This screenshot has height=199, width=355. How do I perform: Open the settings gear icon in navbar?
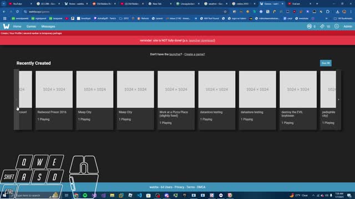(x=337, y=27)
